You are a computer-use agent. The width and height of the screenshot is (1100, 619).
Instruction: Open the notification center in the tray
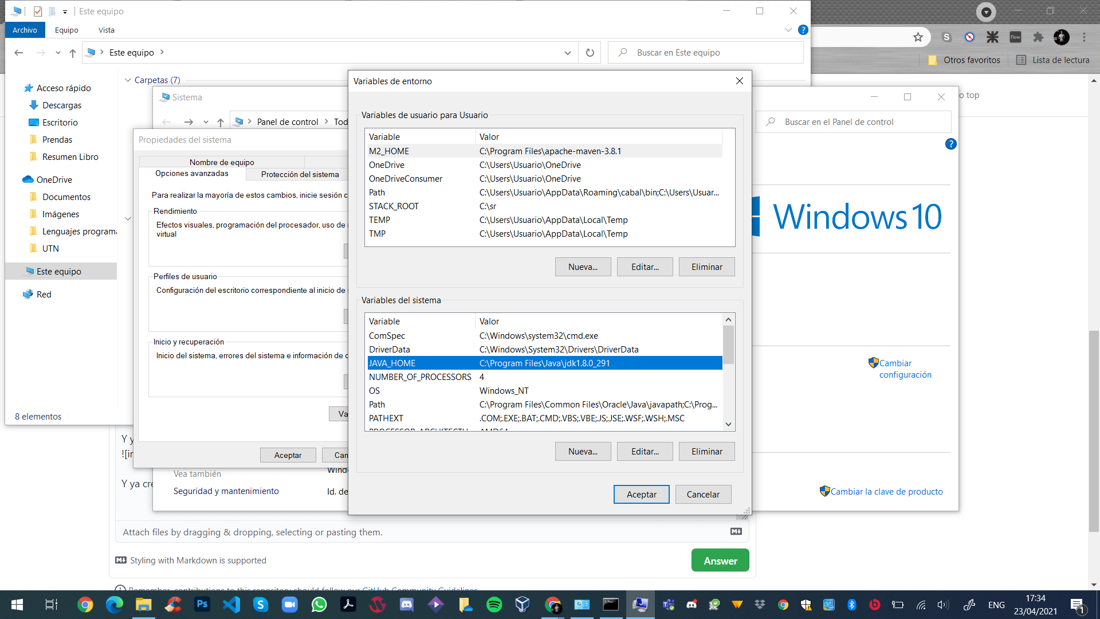coord(1078,605)
